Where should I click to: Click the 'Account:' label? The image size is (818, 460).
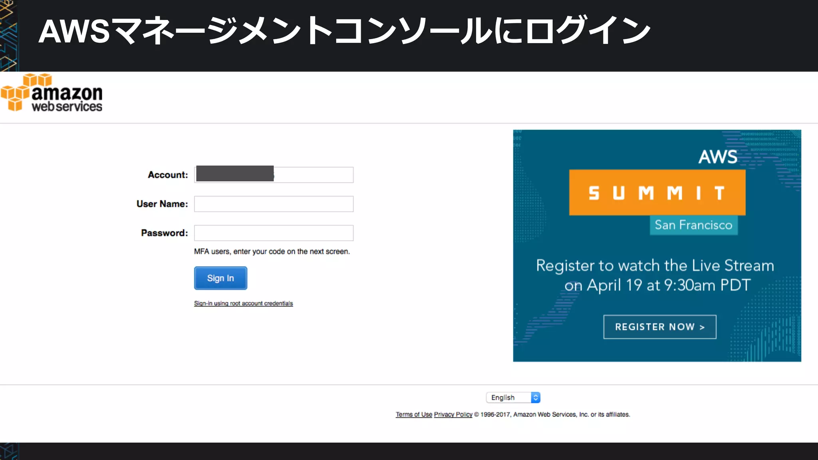click(168, 175)
